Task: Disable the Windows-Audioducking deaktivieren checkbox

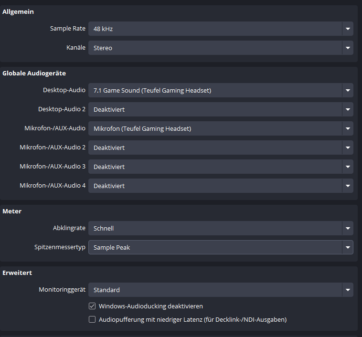Action: pos(92,306)
